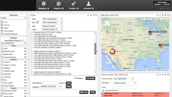
Task: Open the route End dropdown
Action: point(52,22)
